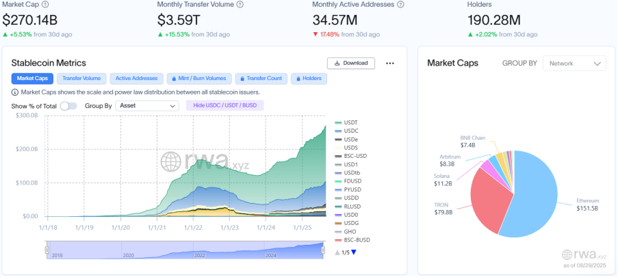Click the Download button
Viewport: 618px width, 277px height.
(351, 63)
